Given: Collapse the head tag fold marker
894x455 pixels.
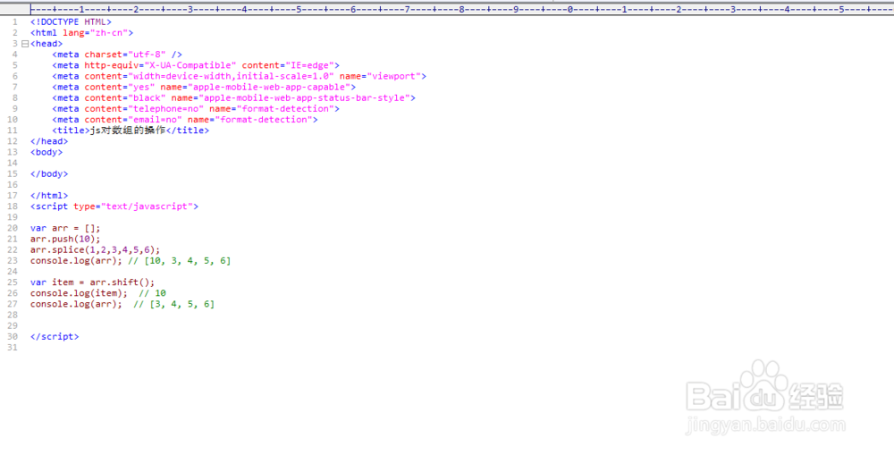Looking at the screenshot, I should [24, 44].
